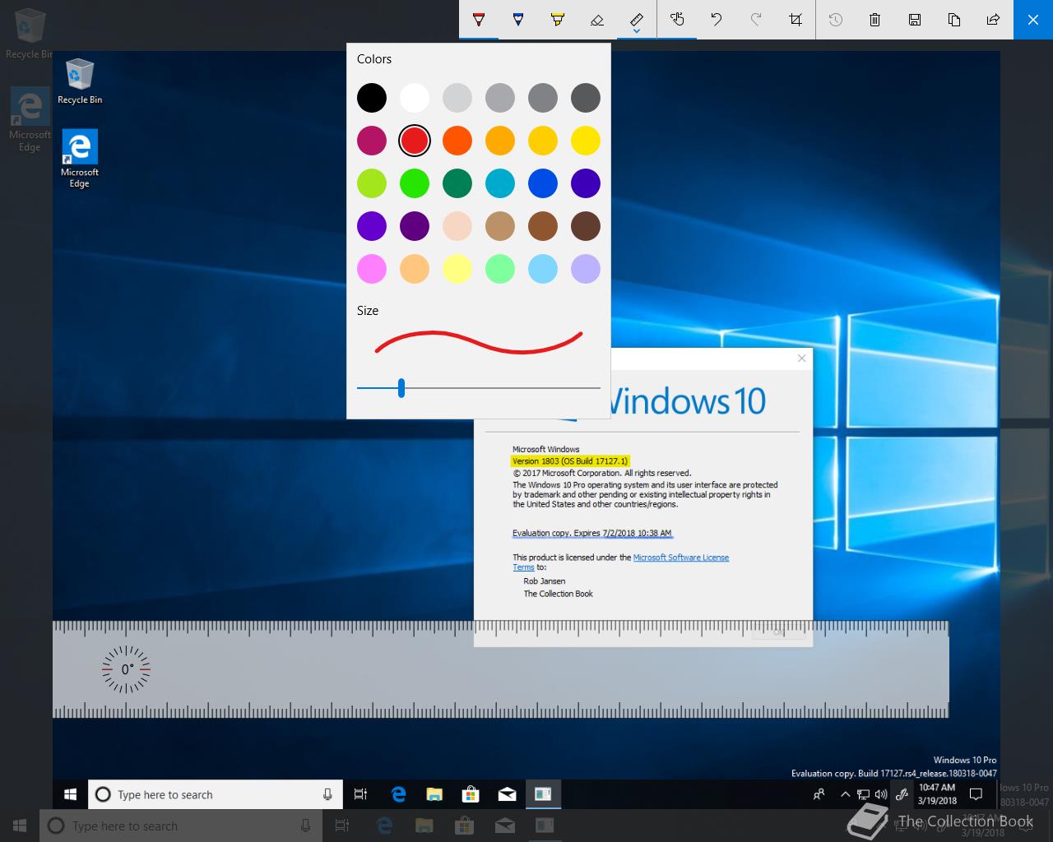The height and width of the screenshot is (842, 1053).
Task: Pick the pastel mint green swatch
Action: coord(500,269)
